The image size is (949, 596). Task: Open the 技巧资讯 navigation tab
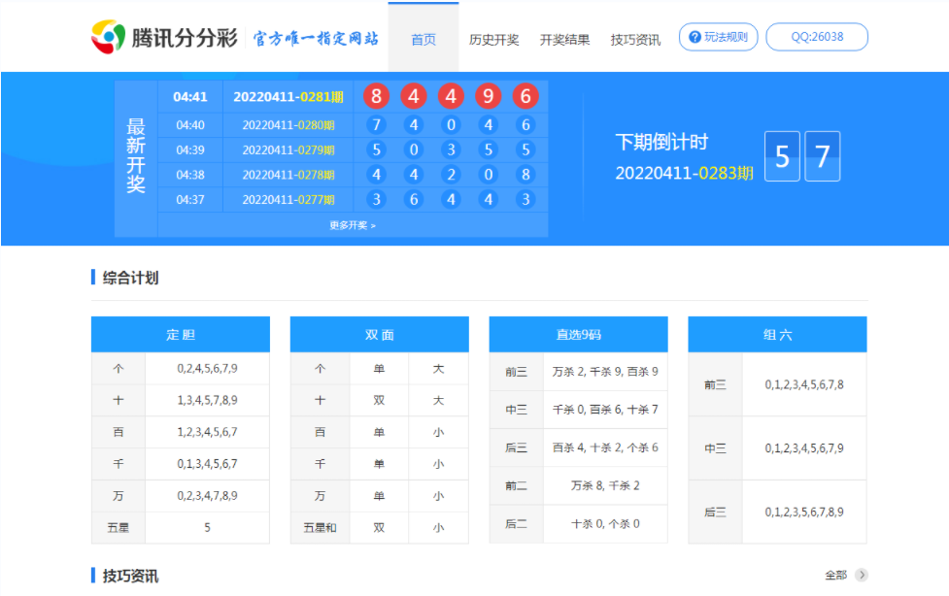[x=636, y=39]
